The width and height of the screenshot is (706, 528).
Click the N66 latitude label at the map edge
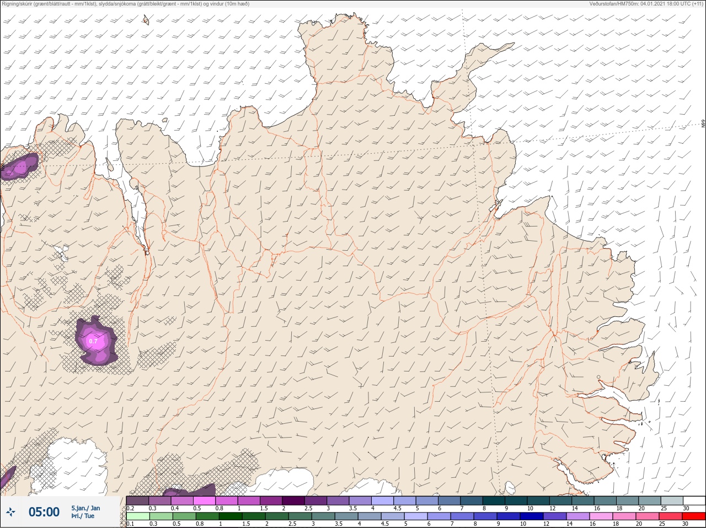tap(703, 124)
